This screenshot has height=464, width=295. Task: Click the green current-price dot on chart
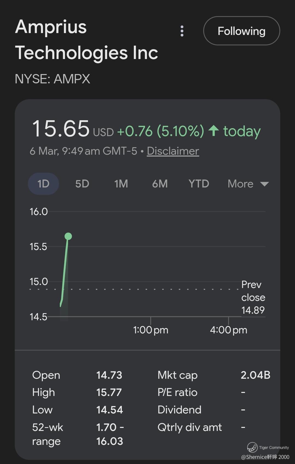click(68, 236)
